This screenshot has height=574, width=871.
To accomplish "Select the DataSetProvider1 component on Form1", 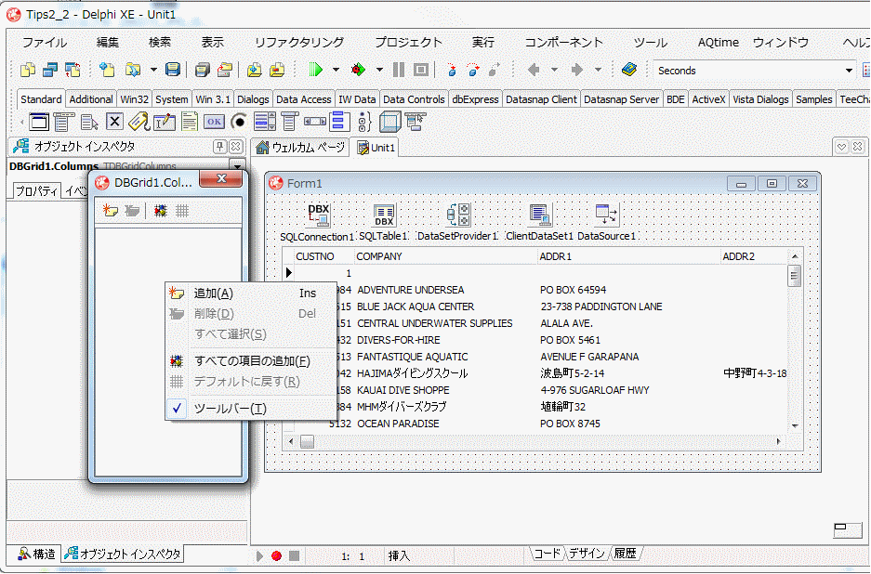I will coord(458,215).
